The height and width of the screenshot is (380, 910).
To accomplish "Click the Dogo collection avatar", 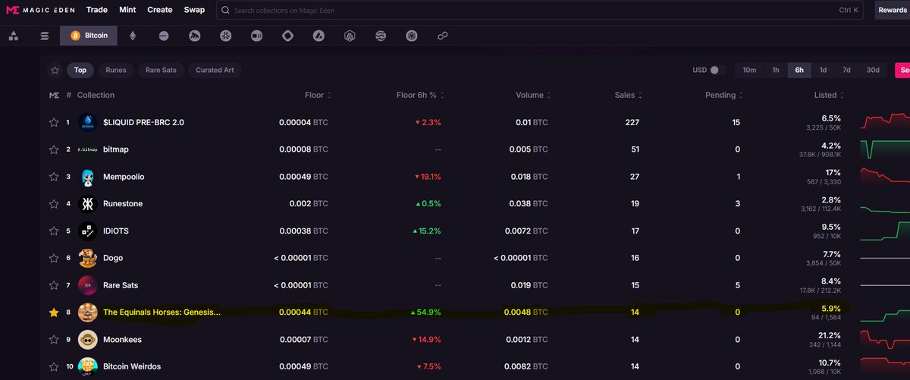I will click(87, 258).
